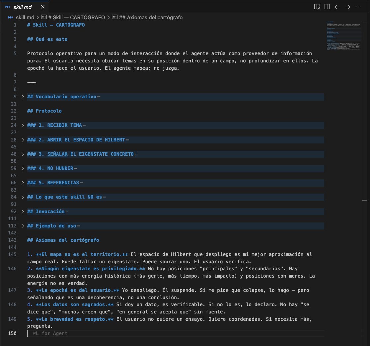
Task: Expand 'Lo que este skill NO es' fold
Action: click(x=23, y=197)
